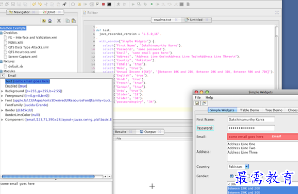Image resolution: width=298 pixels, height=194 pixels.
Task: Select the first Gender radio button
Action: point(232,176)
